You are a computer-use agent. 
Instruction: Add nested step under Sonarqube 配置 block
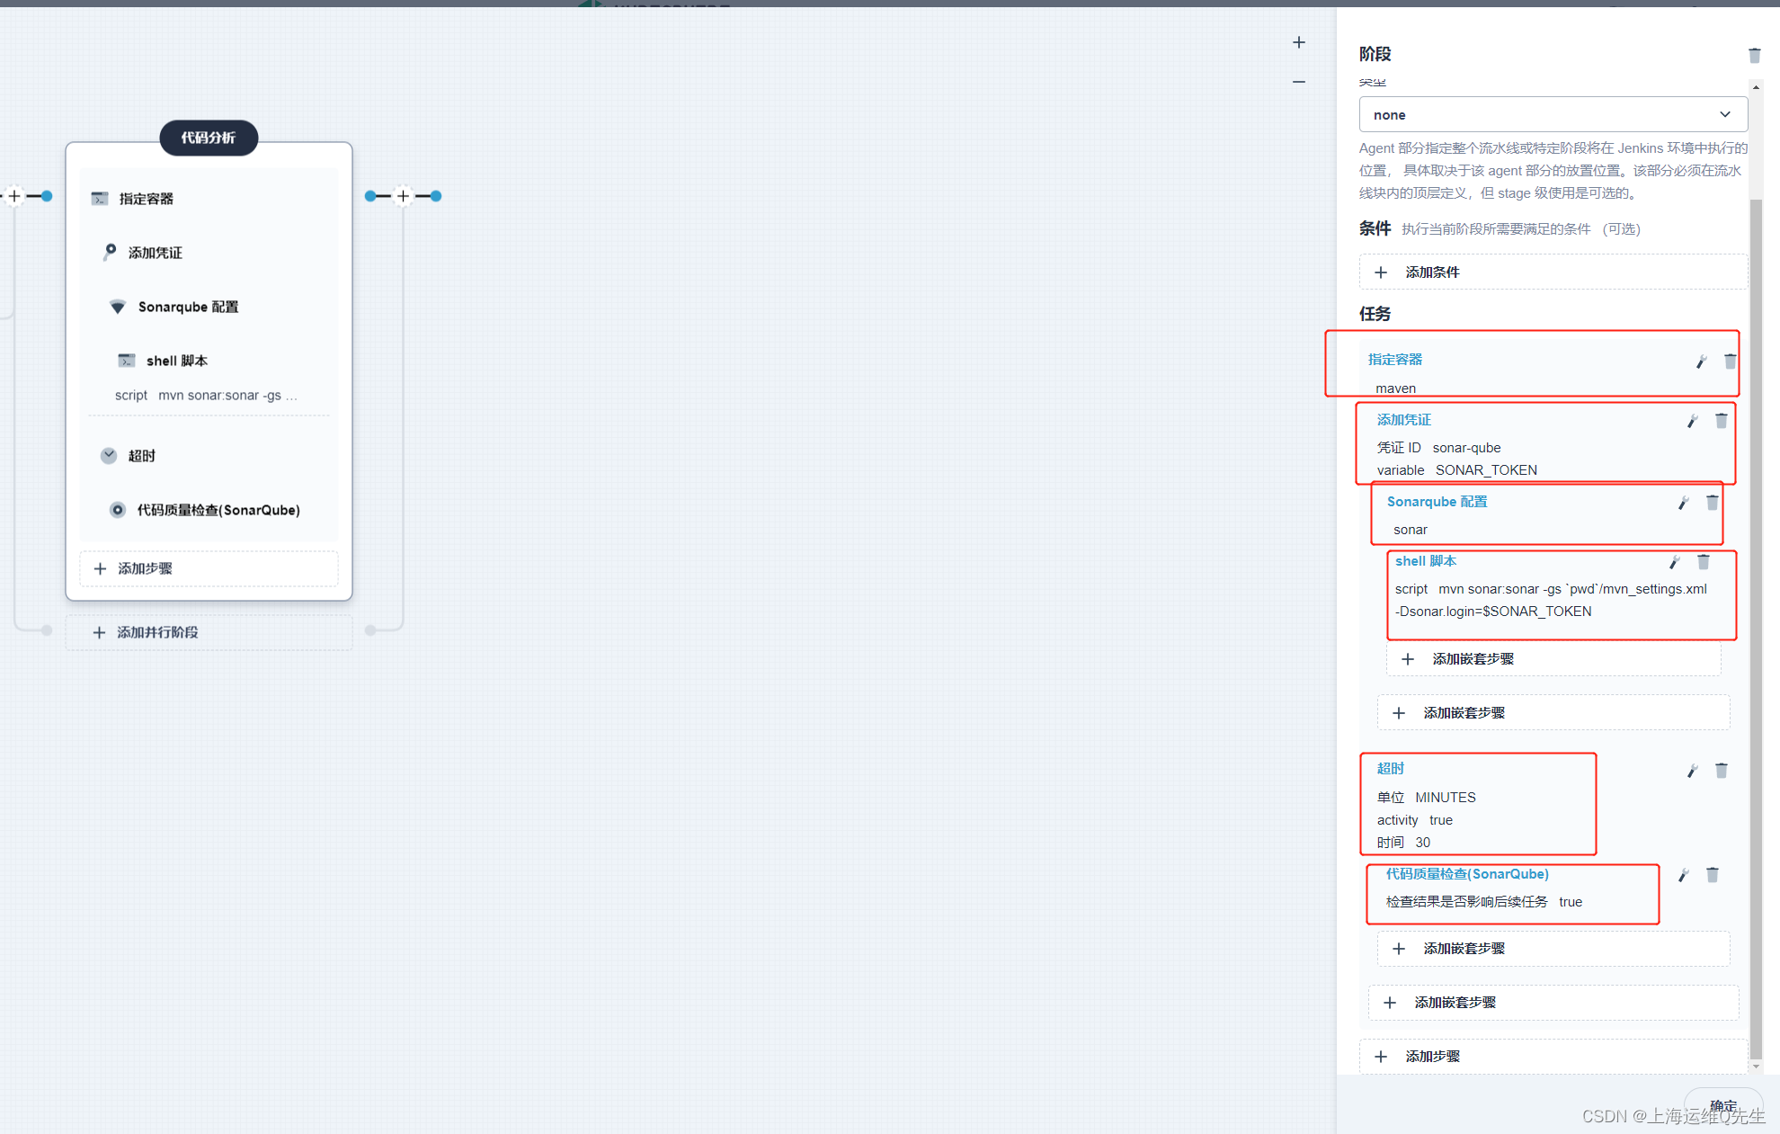[x=1553, y=713]
